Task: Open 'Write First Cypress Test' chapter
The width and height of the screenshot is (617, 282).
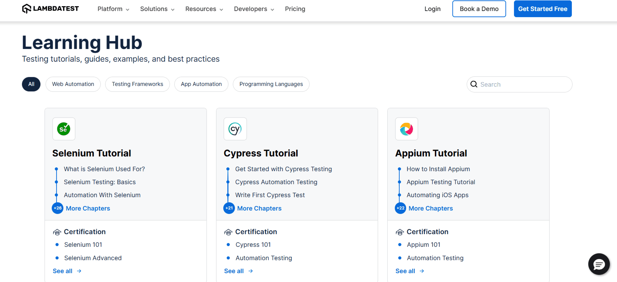Action: click(x=270, y=195)
